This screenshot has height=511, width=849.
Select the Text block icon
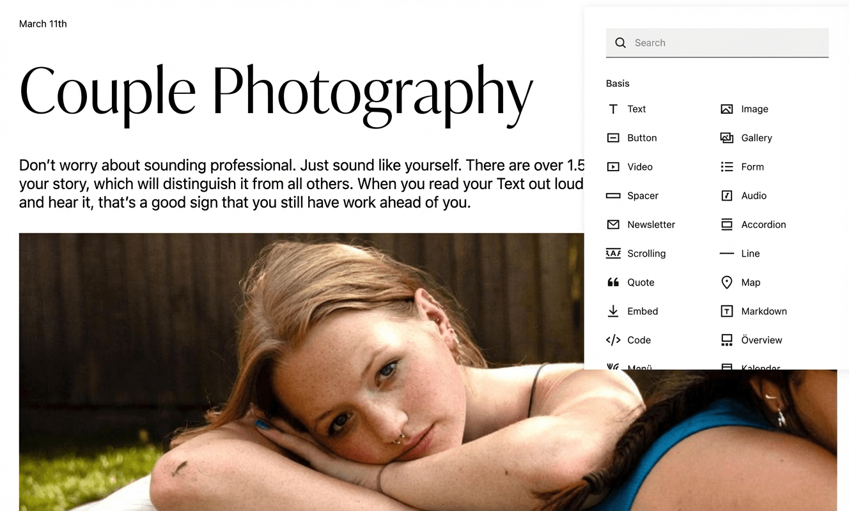click(613, 109)
